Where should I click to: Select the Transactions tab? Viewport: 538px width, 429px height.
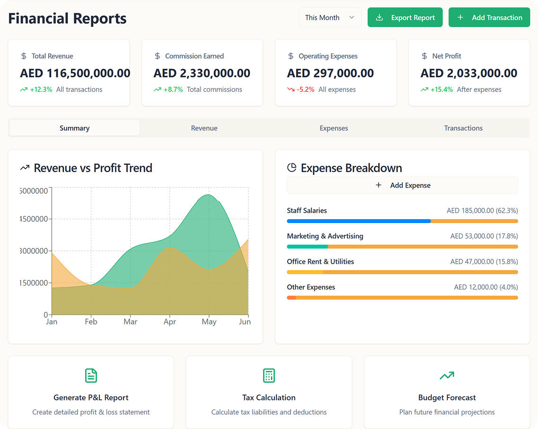tap(463, 128)
